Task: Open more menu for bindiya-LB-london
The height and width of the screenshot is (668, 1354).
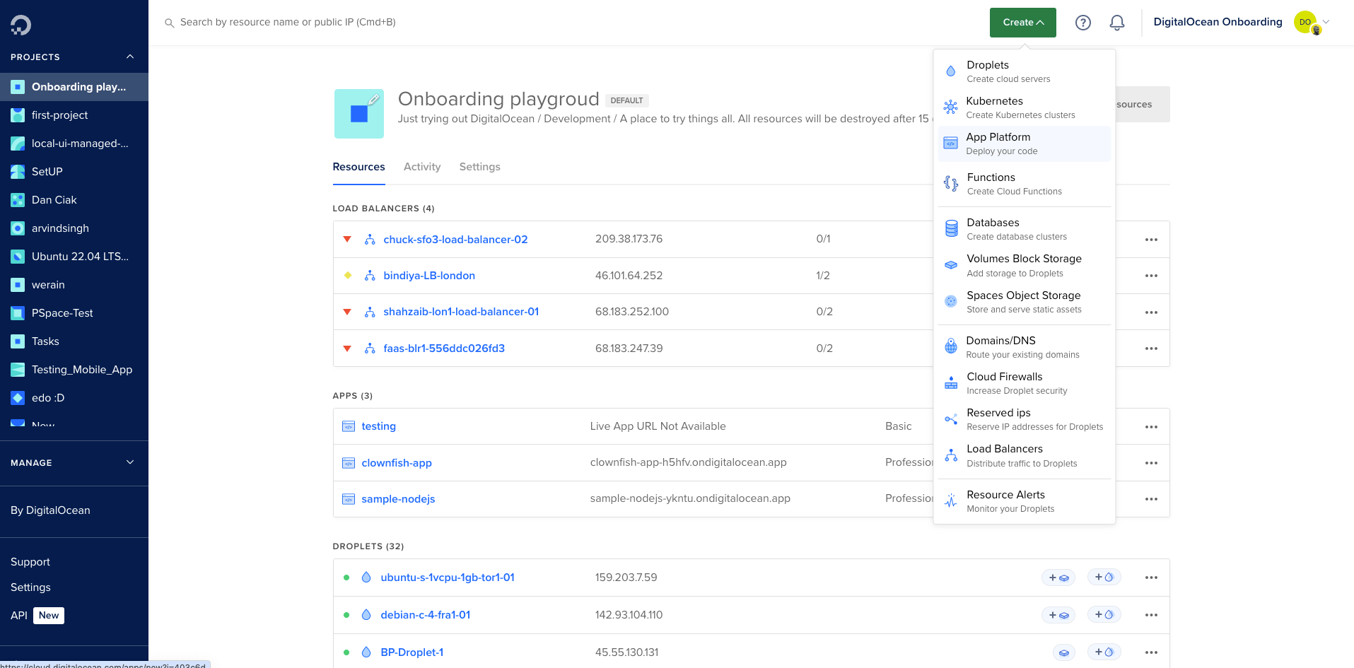Action: point(1151,276)
